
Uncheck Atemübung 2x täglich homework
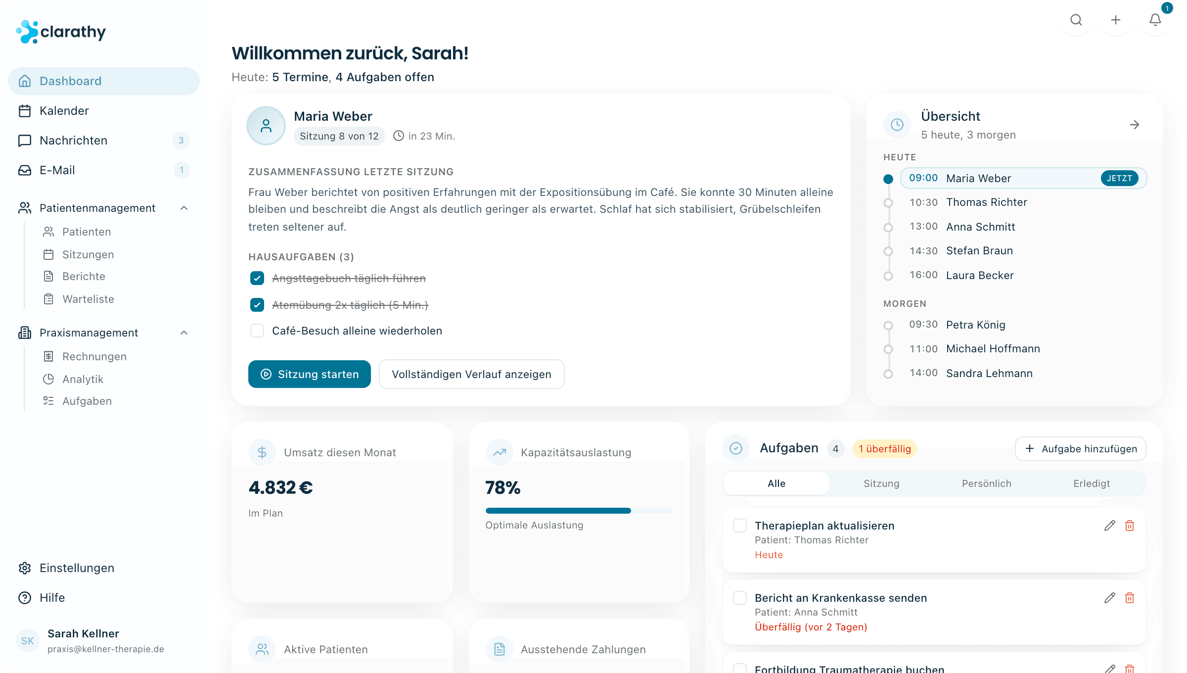point(257,305)
